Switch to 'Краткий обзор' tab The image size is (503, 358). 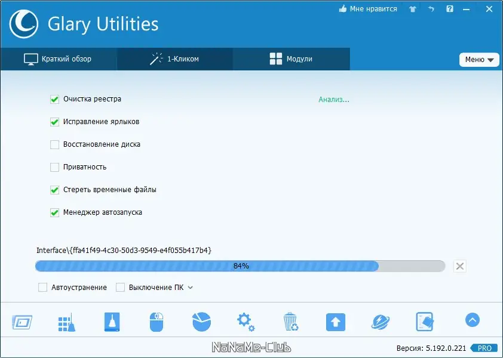tap(58, 59)
